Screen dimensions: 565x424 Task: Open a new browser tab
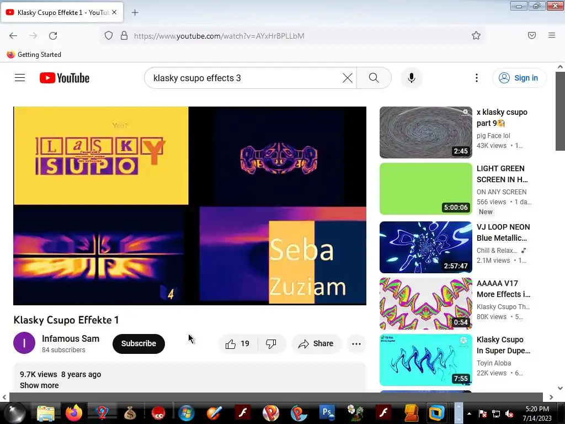click(x=135, y=13)
